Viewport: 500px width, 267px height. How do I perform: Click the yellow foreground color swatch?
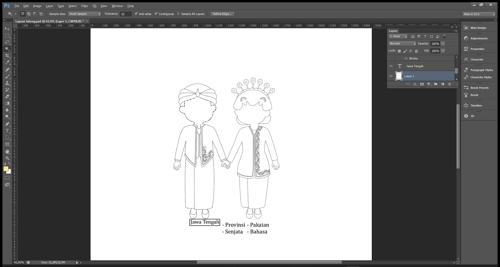coord(6,169)
